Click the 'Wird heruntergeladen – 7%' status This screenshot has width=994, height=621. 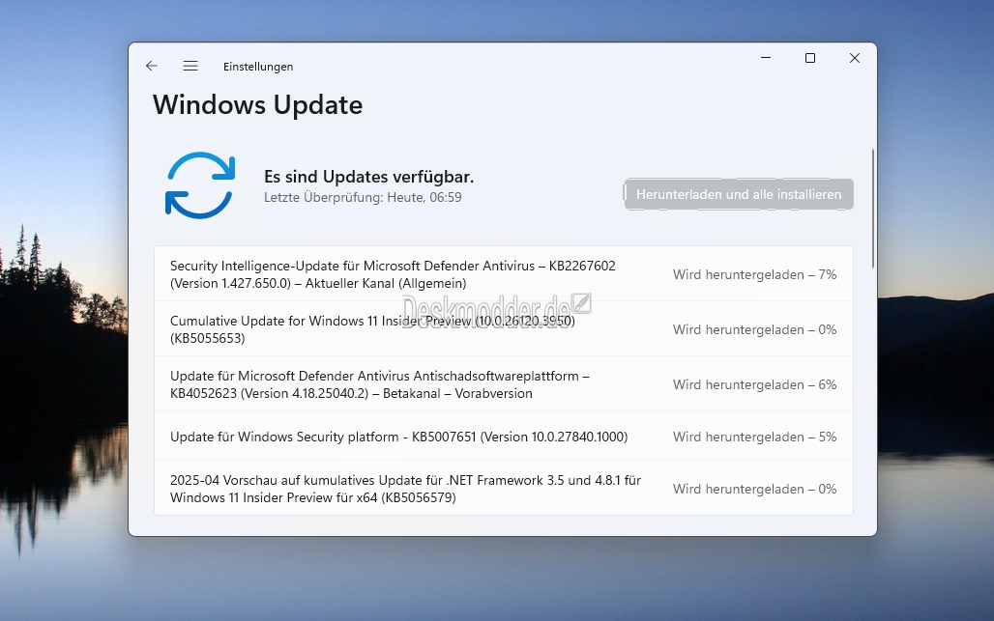[x=754, y=274]
